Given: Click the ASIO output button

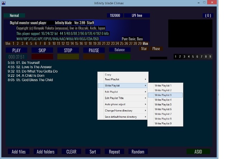Looking at the screenshot, I should [198, 151].
